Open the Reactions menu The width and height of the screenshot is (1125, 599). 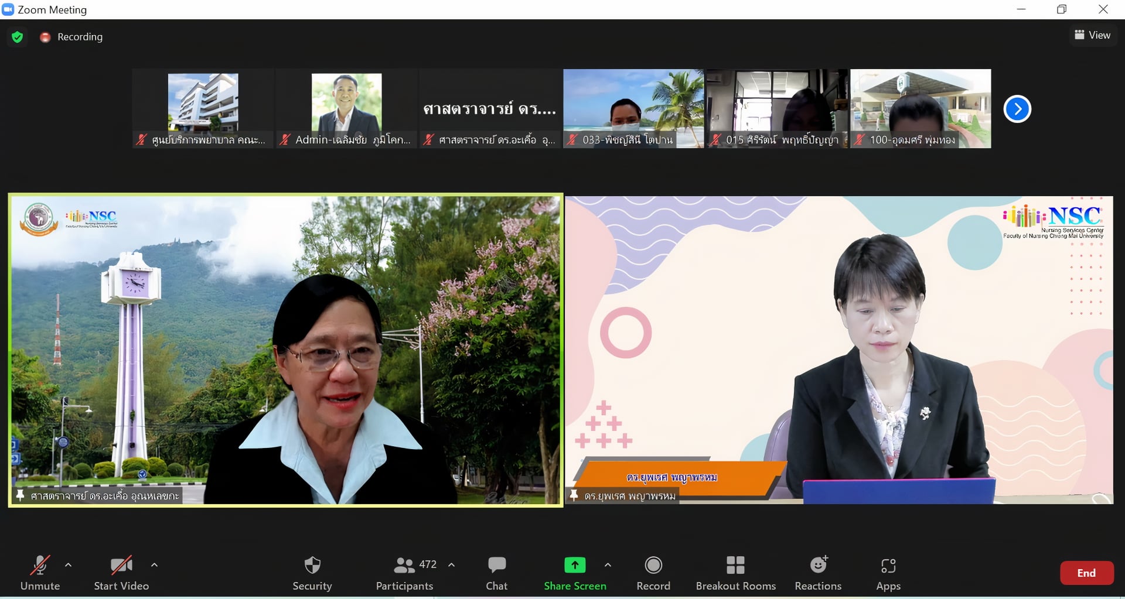click(x=818, y=573)
